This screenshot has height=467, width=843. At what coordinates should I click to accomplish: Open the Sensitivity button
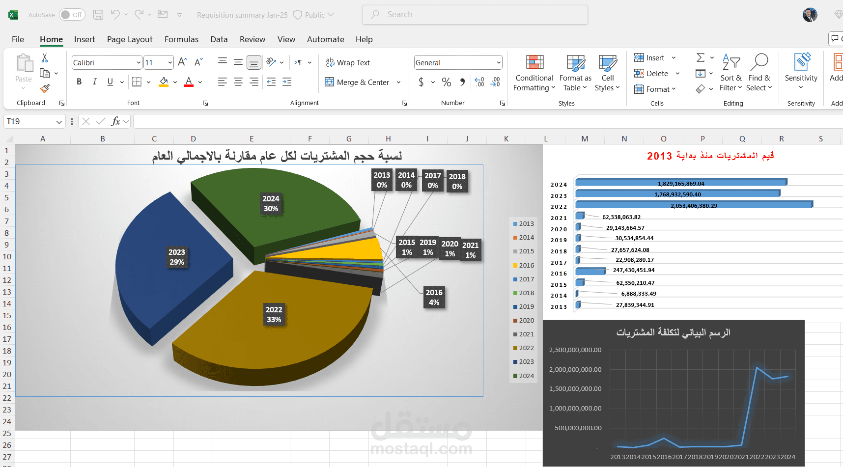click(801, 72)
